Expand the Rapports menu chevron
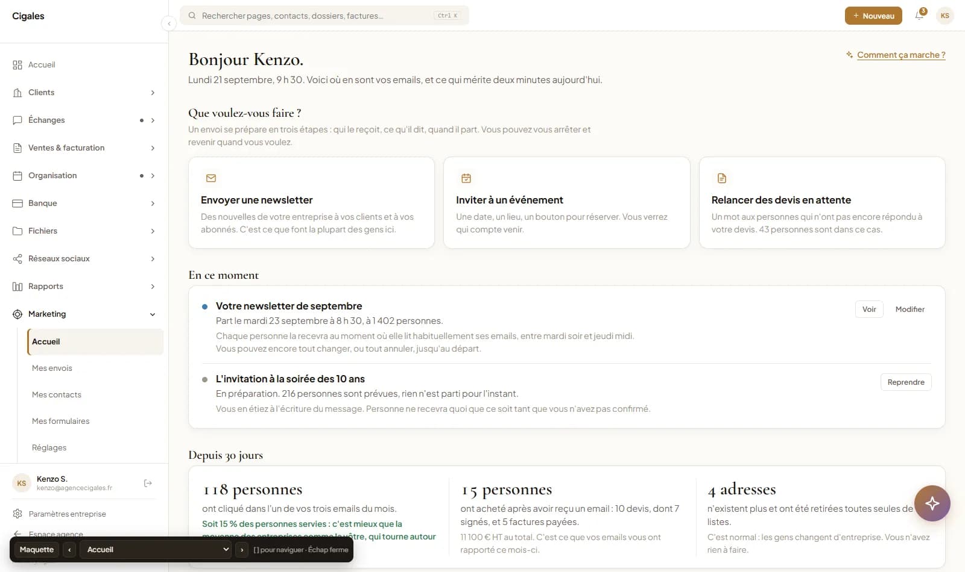 tap(153, 287)
